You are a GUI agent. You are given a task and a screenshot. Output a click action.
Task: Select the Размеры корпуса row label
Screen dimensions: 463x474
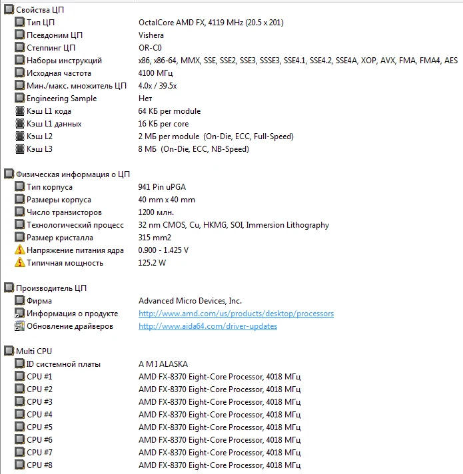pyautogui.click(x=59, y=200)
